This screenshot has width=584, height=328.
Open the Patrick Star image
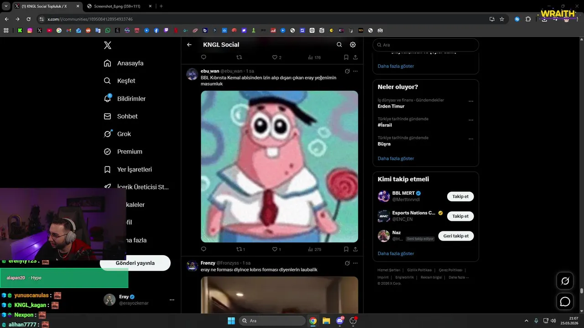pyautogui.click(x=279, y=166)
